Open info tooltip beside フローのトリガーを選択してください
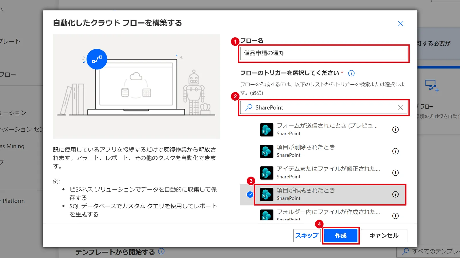This screenshot has width=460, height=258. coord(351,73)
